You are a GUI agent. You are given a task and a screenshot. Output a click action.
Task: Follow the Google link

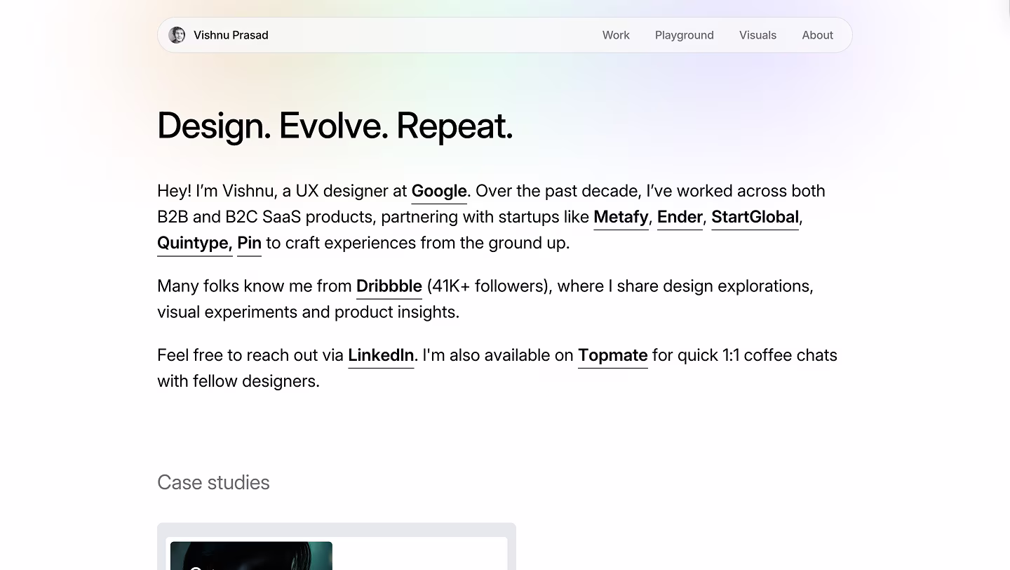(439, 191)
